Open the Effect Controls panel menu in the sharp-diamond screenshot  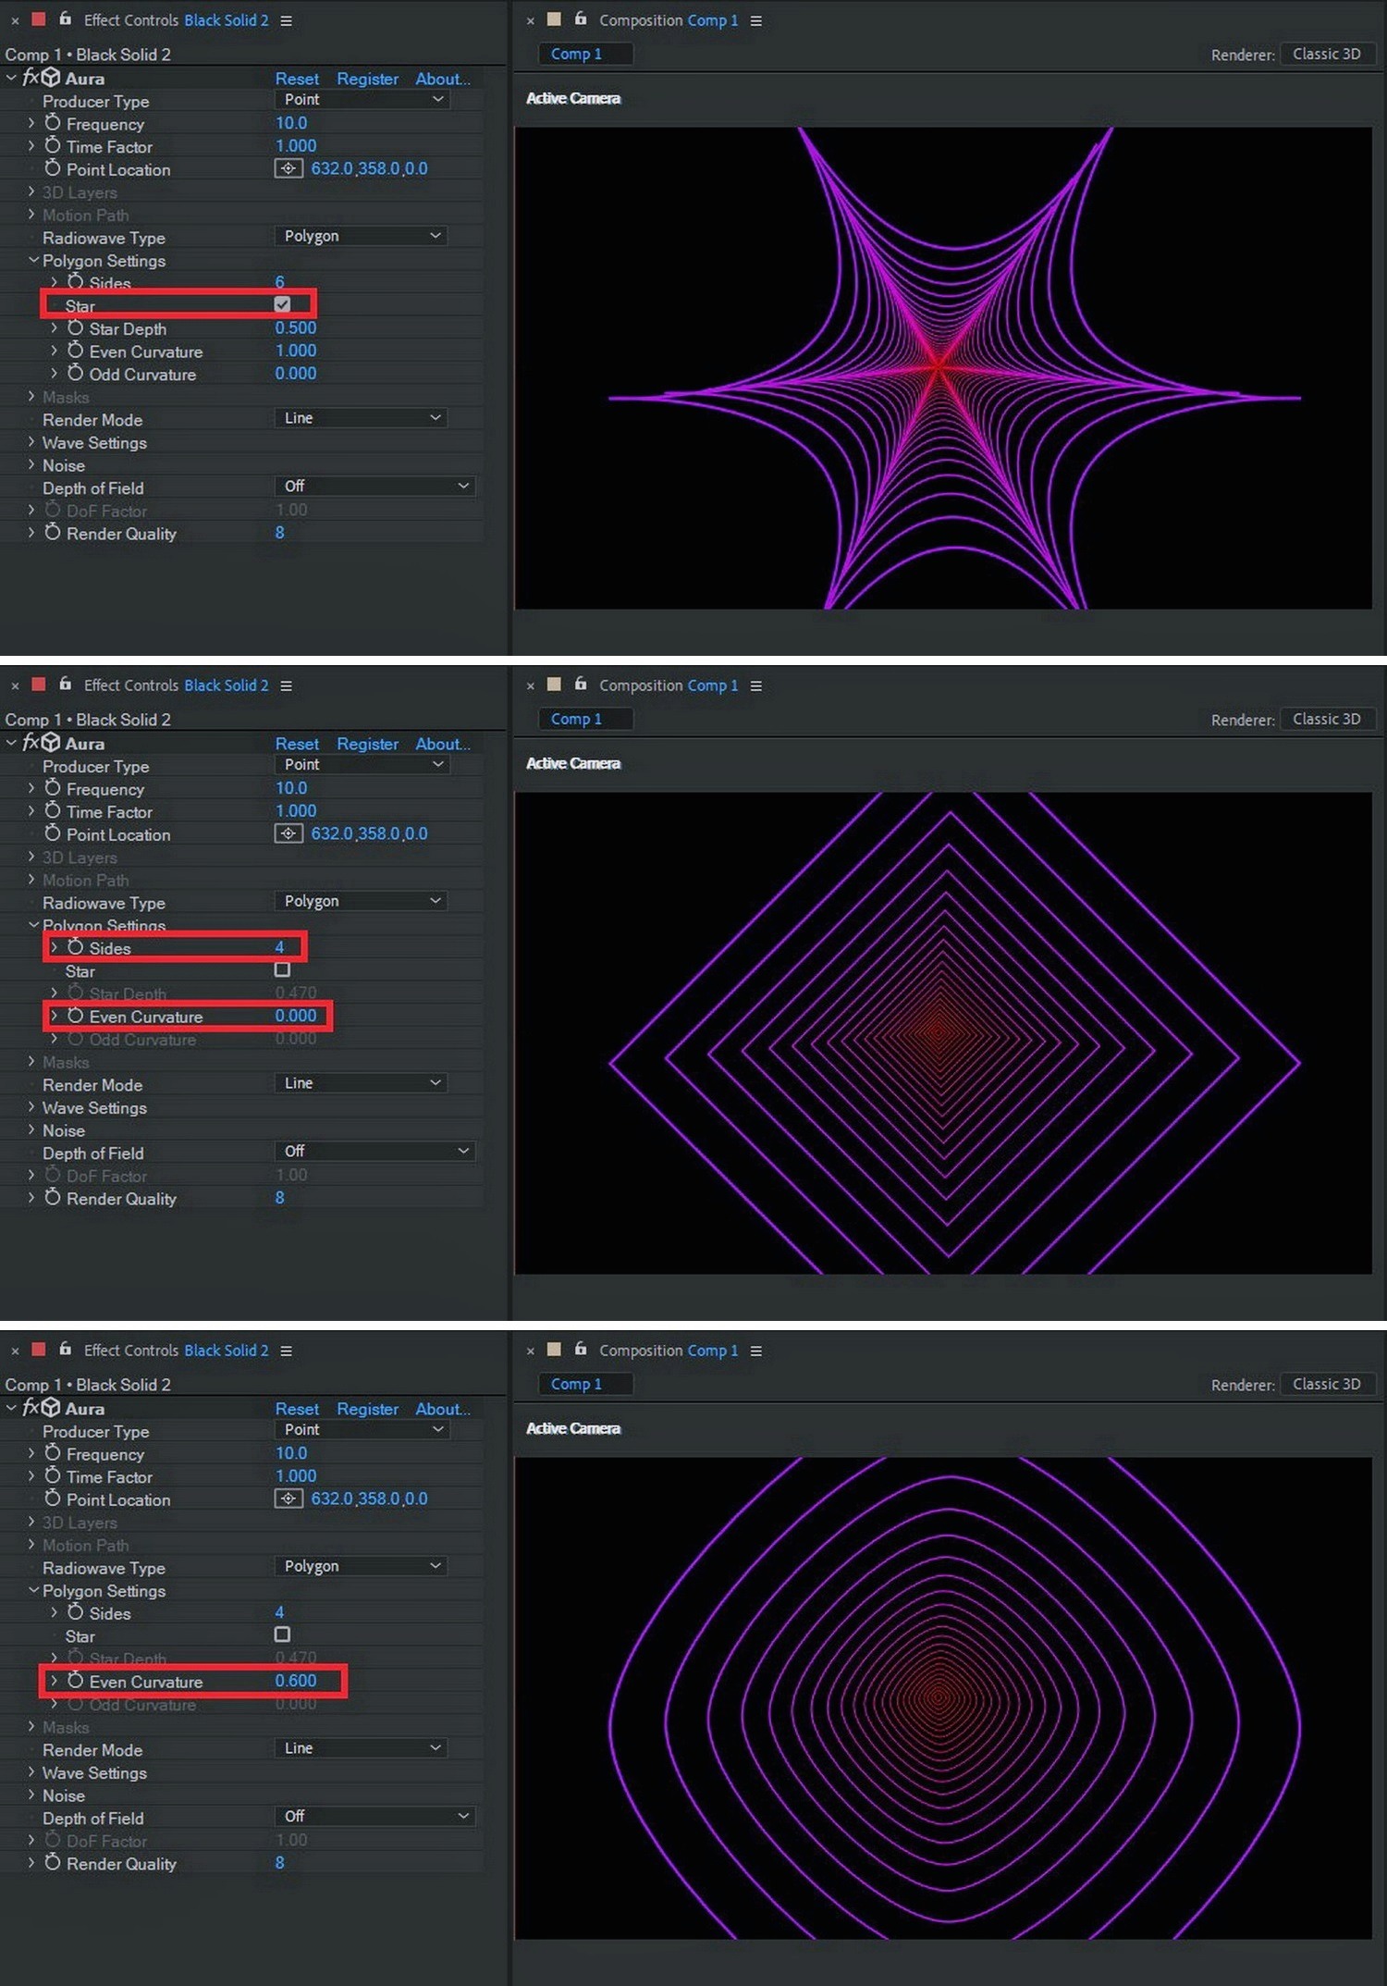click(x=287, y=685)
